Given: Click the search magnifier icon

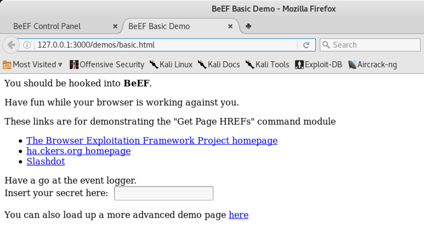Looking at the screenshot, I should 326,45.
